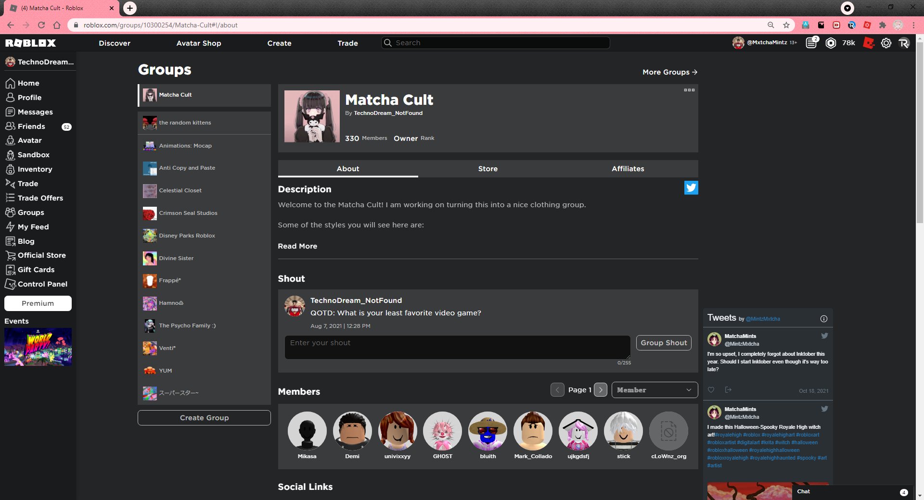This screenshot has width=924, height=500.
Task: Open member Mark_Collado's avatar
Action: pyautogui.click(x=533, y=431)
